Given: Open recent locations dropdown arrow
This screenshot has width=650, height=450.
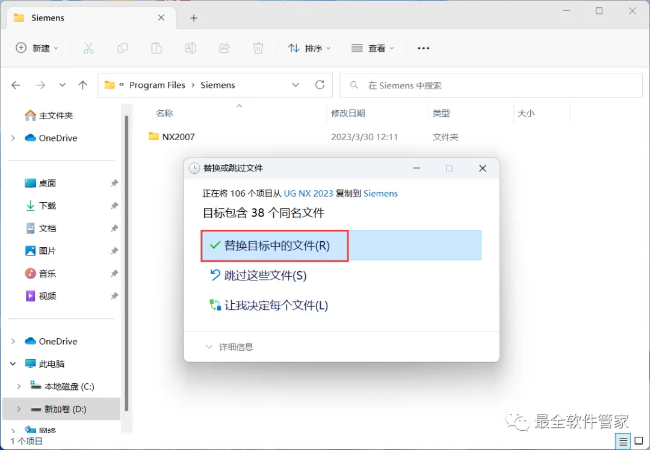Looking at the screenshot, I should [x=62, y=85].
